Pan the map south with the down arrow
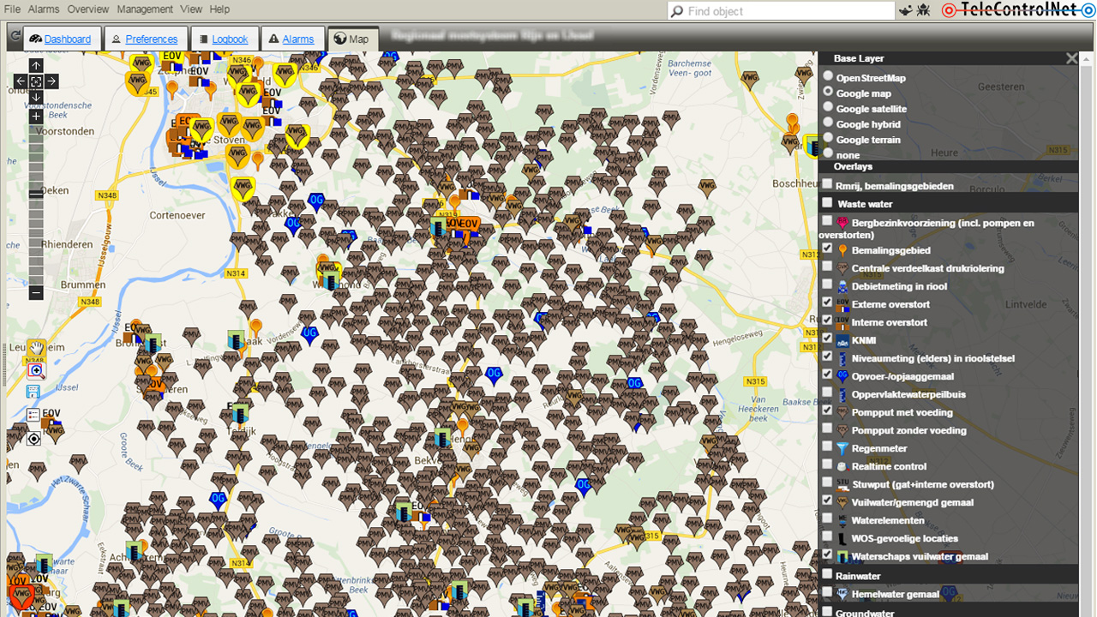 click(36, 97)
